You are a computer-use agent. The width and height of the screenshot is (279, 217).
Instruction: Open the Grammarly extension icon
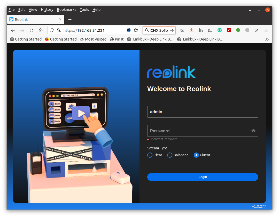click(220, 30)
